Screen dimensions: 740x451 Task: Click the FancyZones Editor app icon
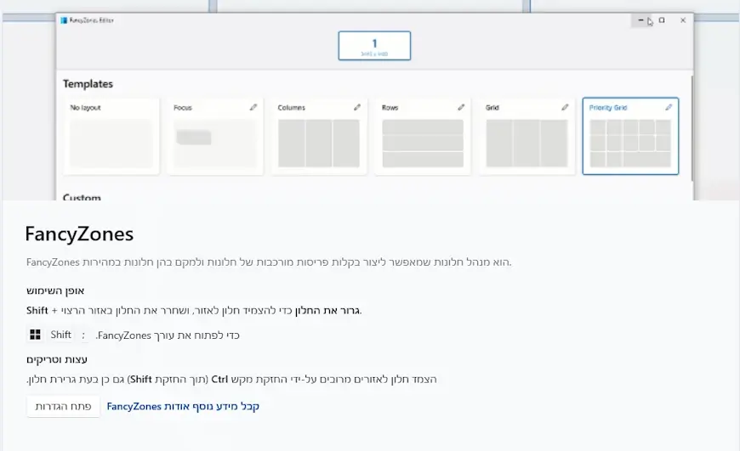pos(64,20)
